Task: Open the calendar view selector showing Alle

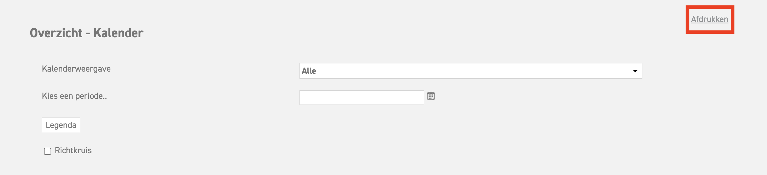Action: coord(471,70)
